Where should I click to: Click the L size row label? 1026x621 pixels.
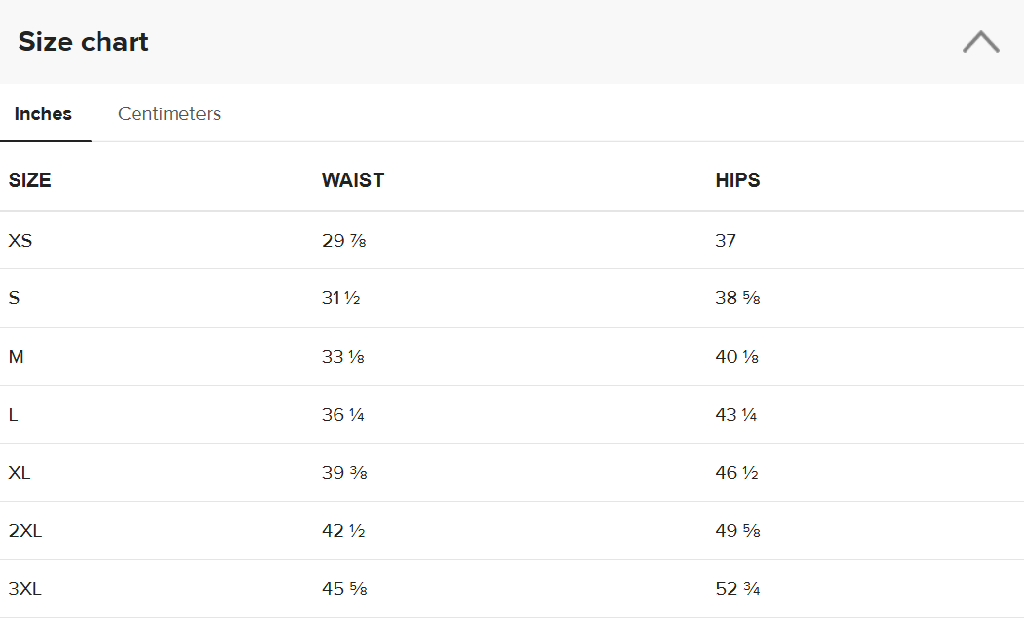tap(14, 415)
